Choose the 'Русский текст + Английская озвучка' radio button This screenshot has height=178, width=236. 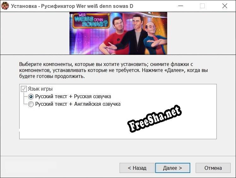click(31, 104)
